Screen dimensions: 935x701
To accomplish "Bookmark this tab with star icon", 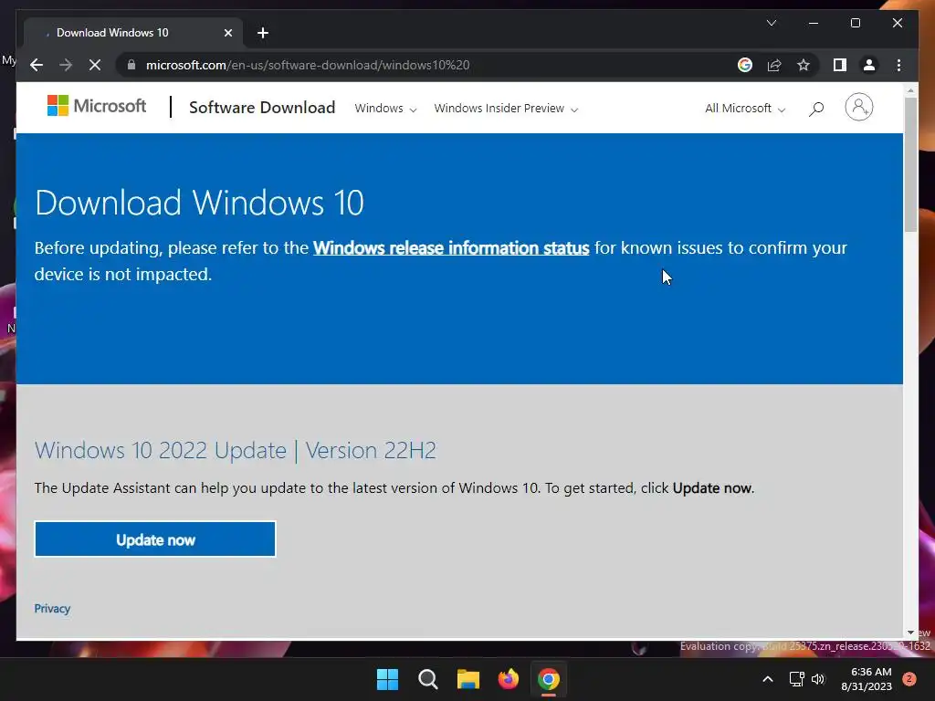I will pos(804,65).
